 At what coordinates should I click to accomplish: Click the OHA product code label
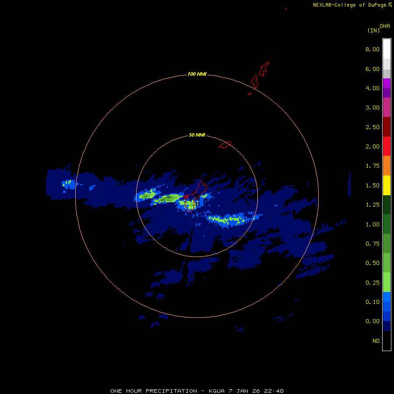385,26
